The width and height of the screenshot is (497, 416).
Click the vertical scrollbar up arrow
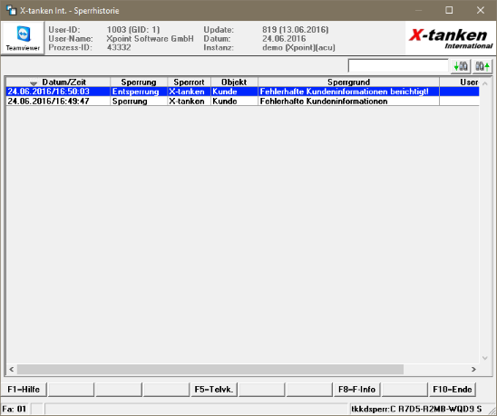click(484, 83)
